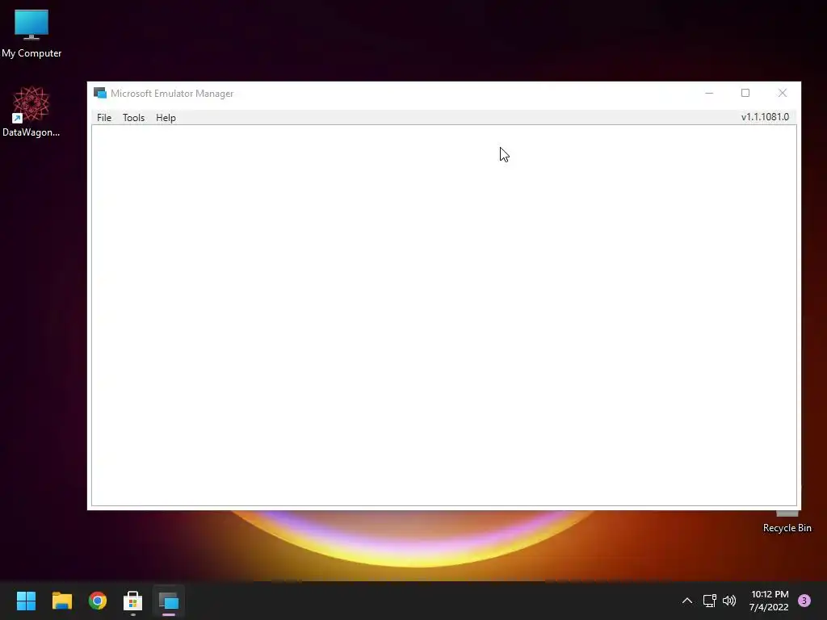
Task: Open network status tray icon
Action: [709, 601]
